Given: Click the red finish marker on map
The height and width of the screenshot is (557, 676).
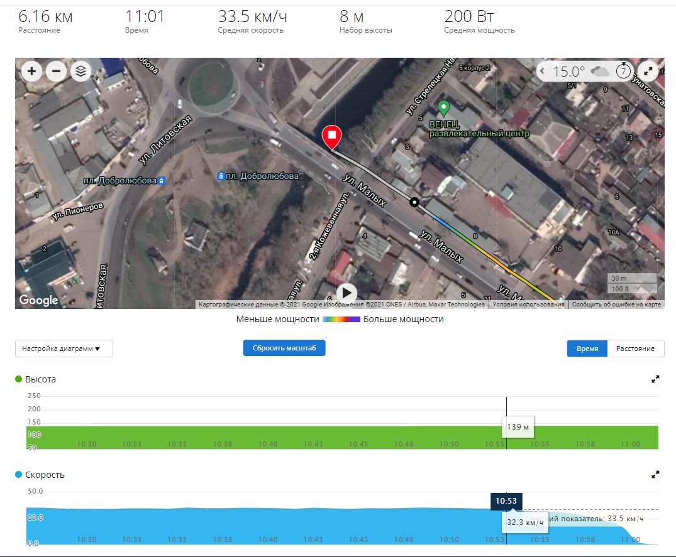Looking at the screenshot, I should pyautogui.click(x=331, y=136).
